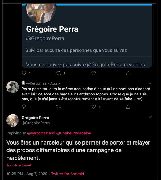
Task: Open the embedded Grégoire Perra profile screenshot
Action: (87, 36)
